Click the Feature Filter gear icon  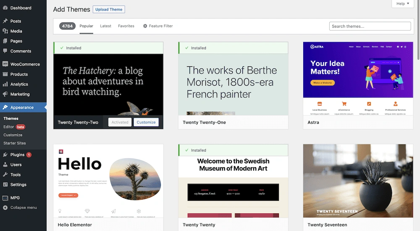(145, 26)
